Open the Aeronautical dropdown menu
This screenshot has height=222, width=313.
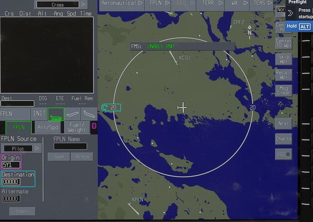pyautogui.click(x=122, y=5)
